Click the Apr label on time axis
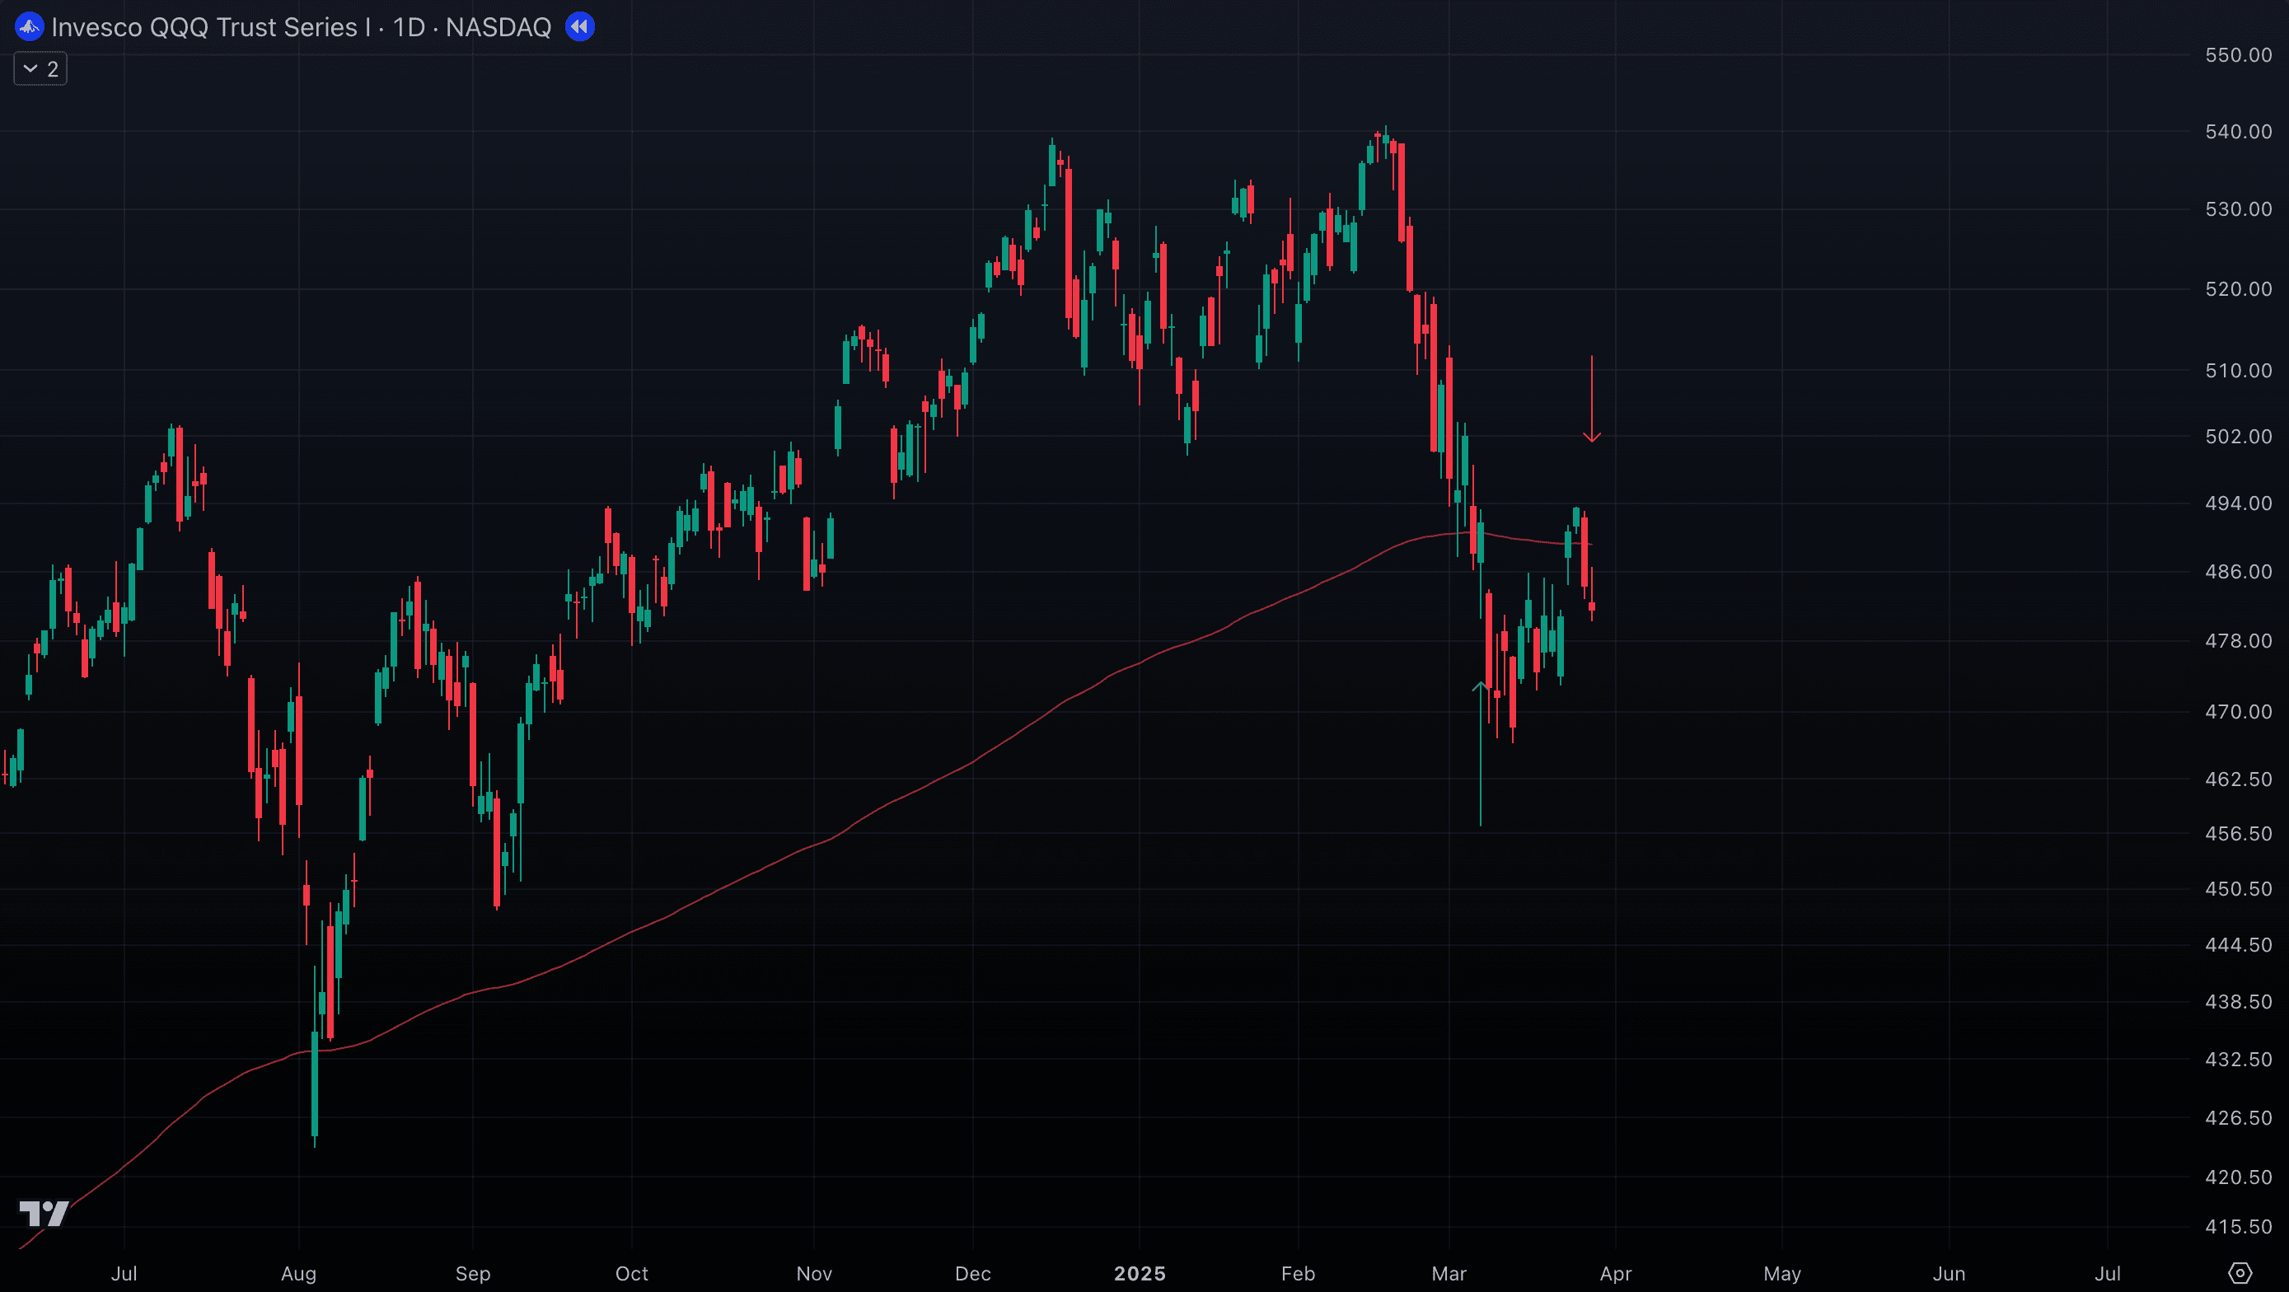 (1614, 1273)
